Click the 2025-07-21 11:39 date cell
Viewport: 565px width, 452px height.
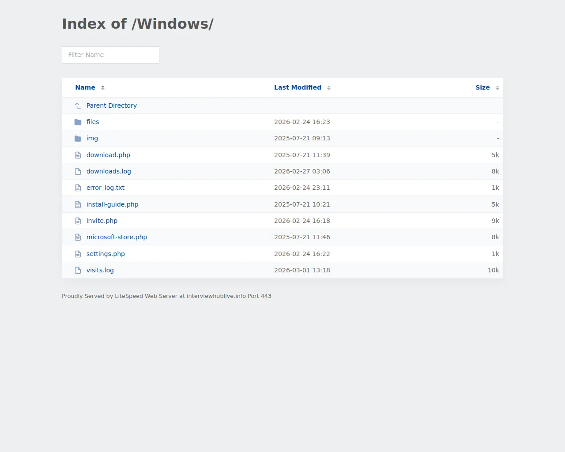(x=302, y=155)
